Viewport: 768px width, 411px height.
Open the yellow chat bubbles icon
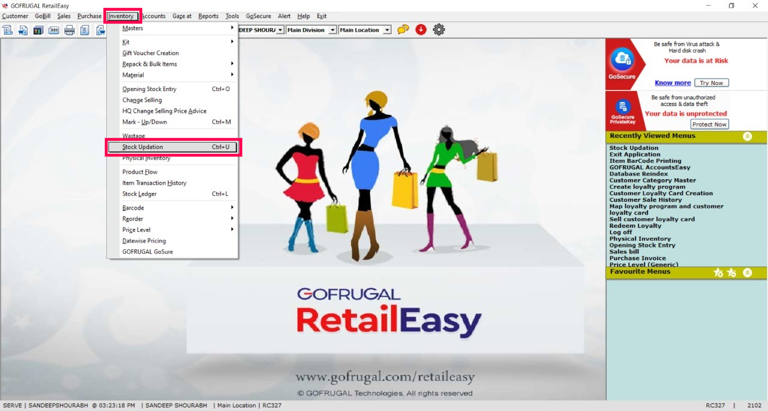[x=403, y=29]
